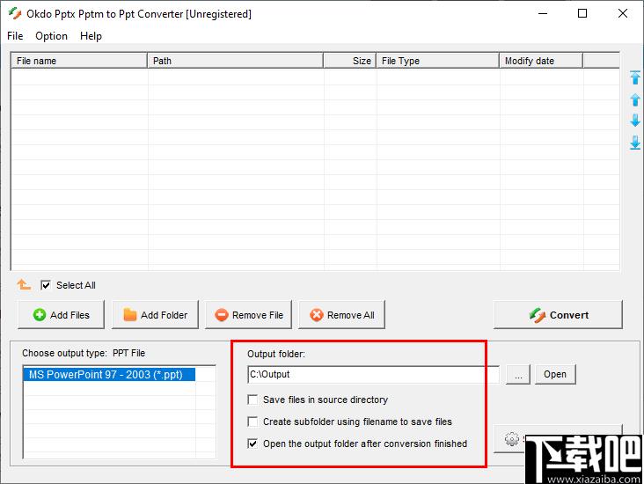Click the move-up arrow icon
The image size is (644, 484).
[635, 99]
